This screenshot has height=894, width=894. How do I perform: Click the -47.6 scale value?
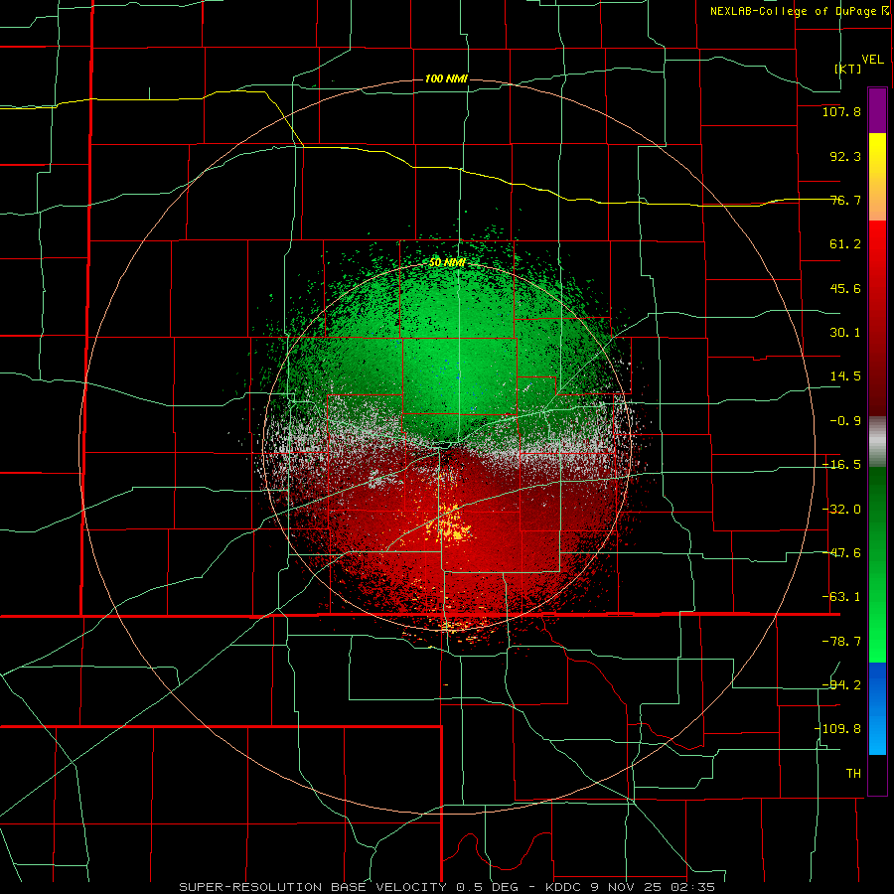841,553
